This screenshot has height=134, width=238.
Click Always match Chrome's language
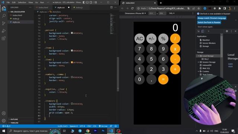click(x=212, y=18)
